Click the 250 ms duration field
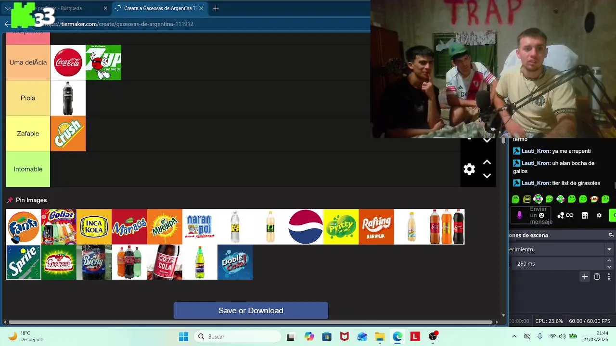 [557, 264]
